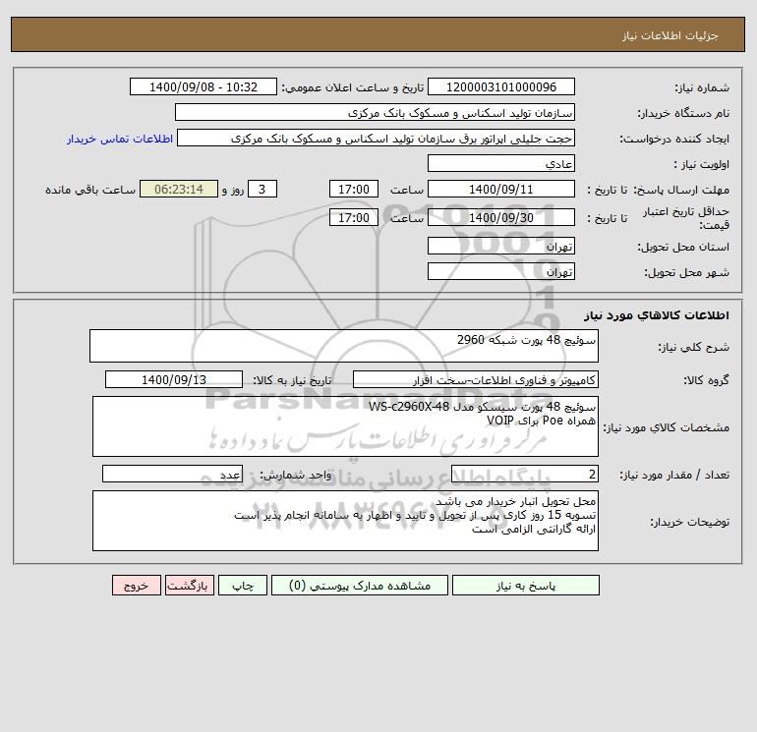Click the response deadline date 1400/09/11
The width and height of the screenshot is (757, 732).
(x=501, y=190)
